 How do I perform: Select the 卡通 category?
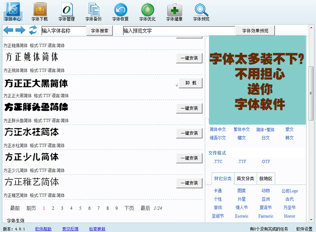coord(218,191)
